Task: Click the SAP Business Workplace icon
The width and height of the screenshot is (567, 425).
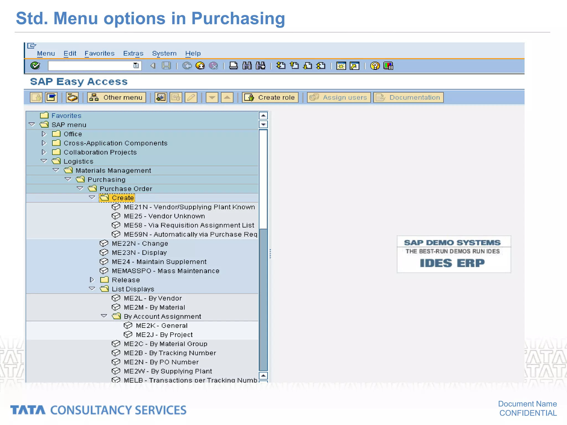Action: click(x=72, y=97)
